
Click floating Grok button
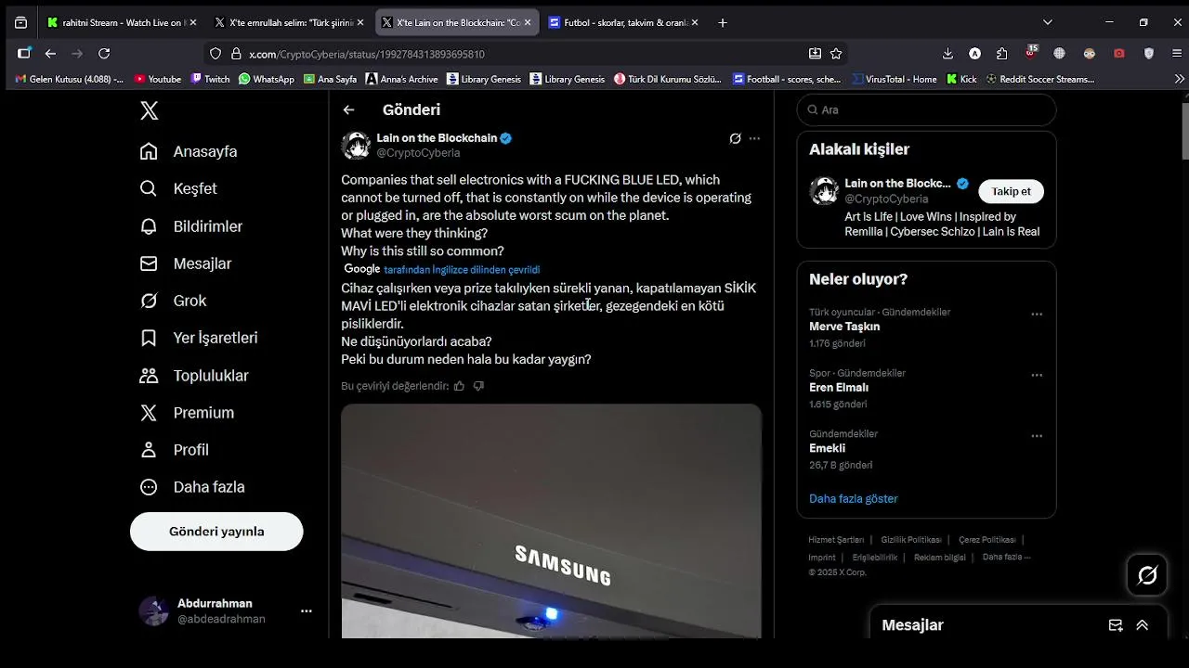coord(1147,575)
